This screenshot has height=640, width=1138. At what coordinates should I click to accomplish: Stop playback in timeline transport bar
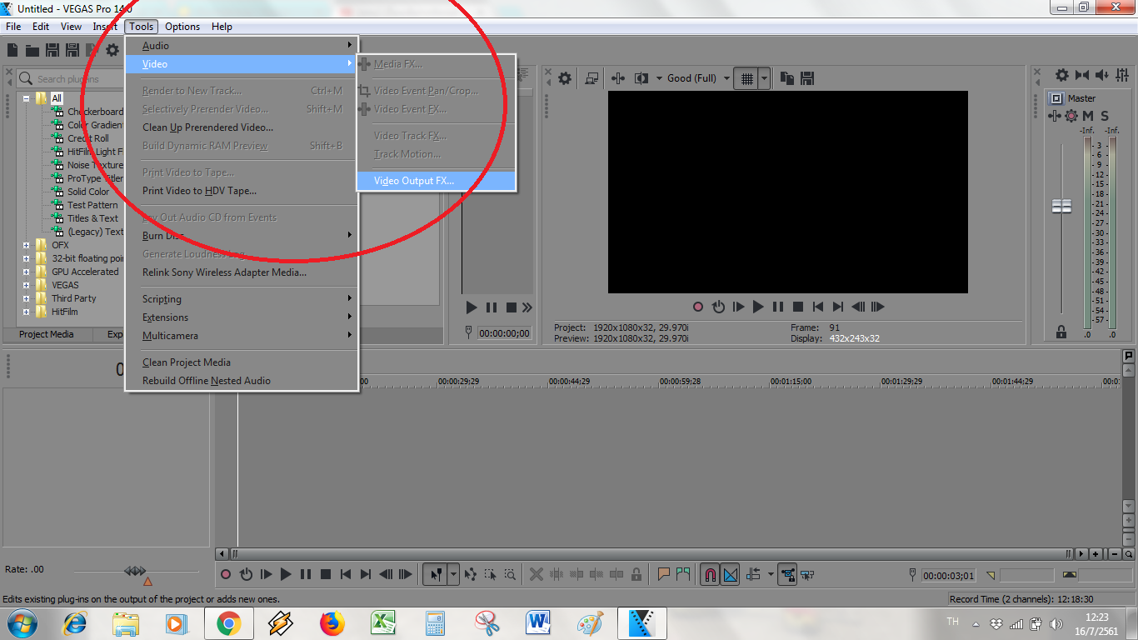tap(326, 574)
